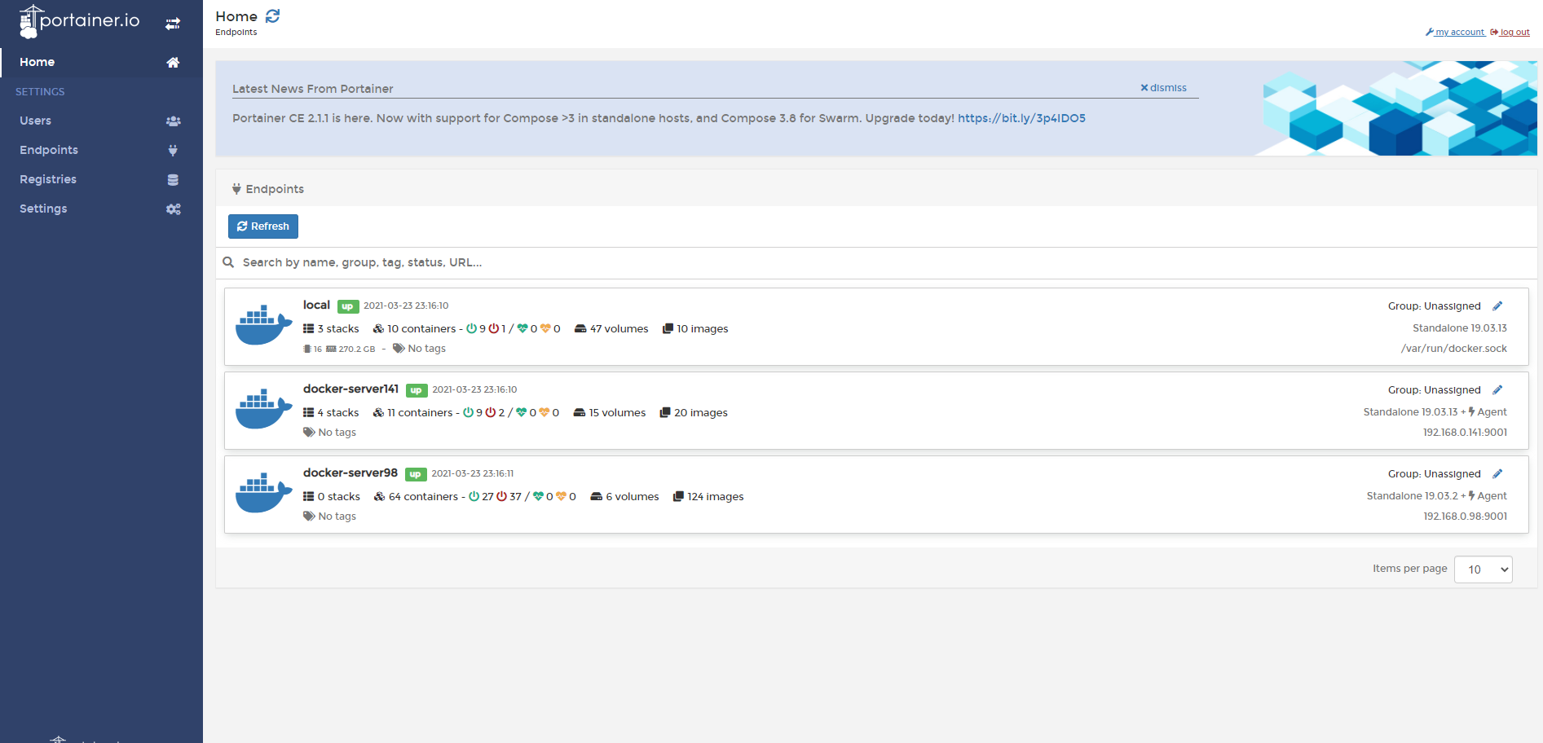Screen dimensions: 1543x743
Task: Click '124 images' in docker-server98 row
Action: tap(716, 497)
